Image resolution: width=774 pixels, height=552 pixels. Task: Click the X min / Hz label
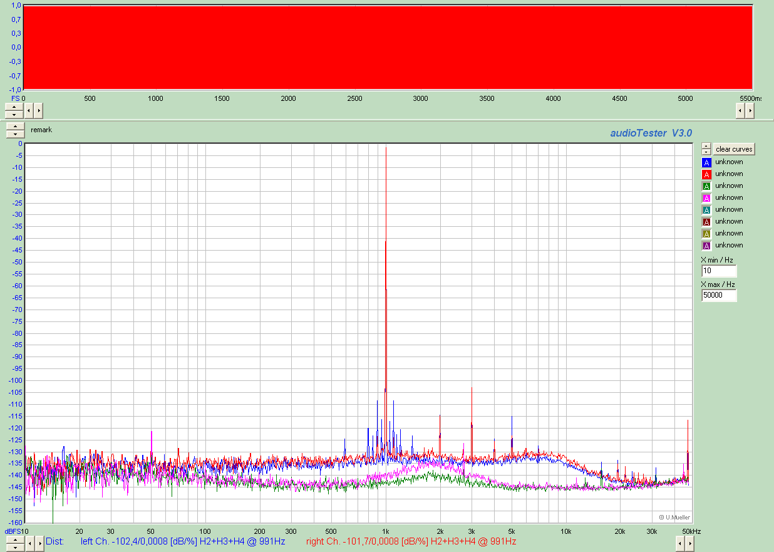pyautogui.click(x=717, y=260)
